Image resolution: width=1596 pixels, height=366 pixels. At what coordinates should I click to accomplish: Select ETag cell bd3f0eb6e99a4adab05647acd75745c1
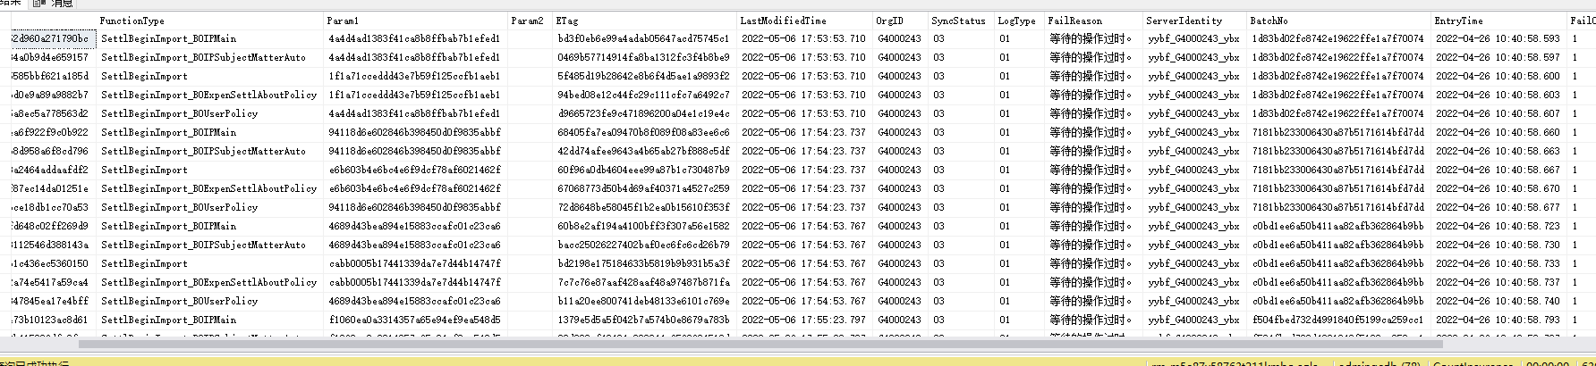coord(644,39)
